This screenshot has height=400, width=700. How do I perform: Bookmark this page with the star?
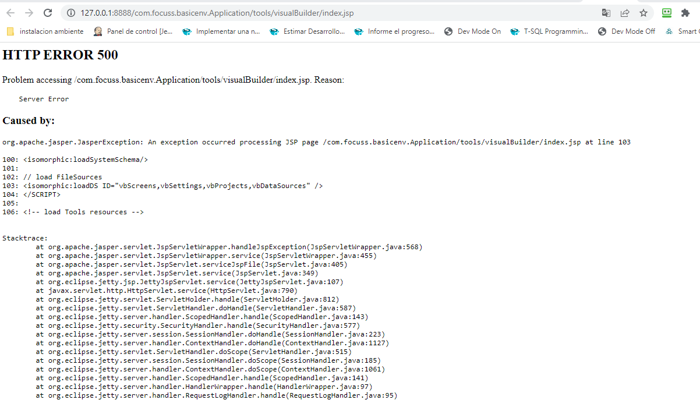pyautogui.click(x=643, y=13)
